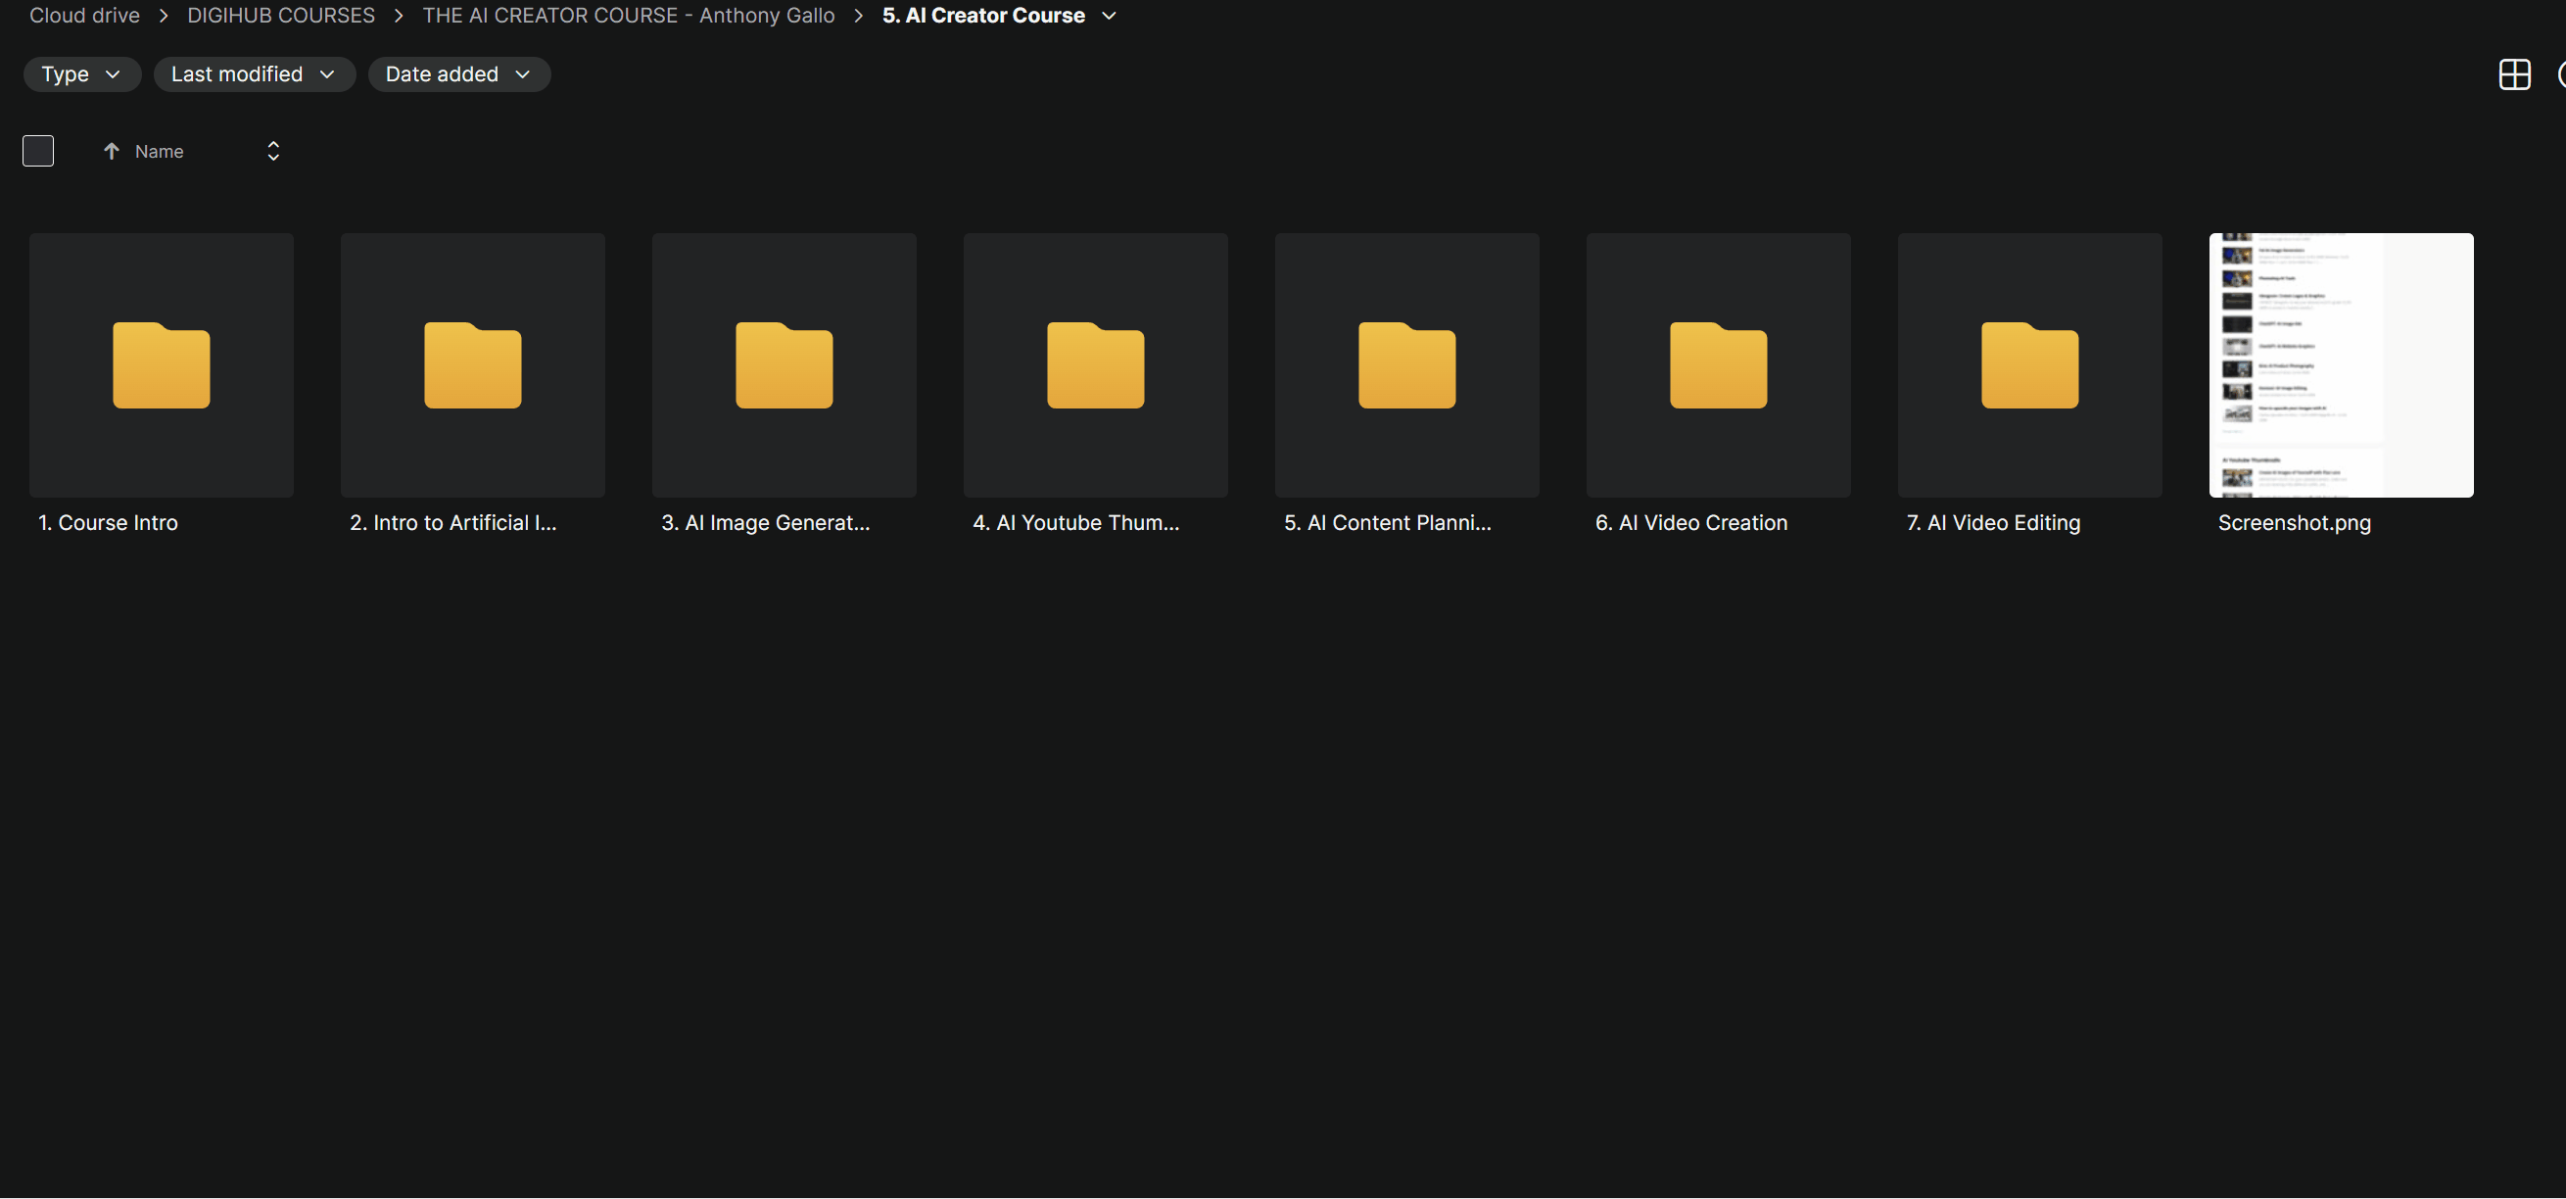Select the '7. AI Video Editing' label
2566x1199 pixels.
pyautogui.click(x=1993, y=522)
